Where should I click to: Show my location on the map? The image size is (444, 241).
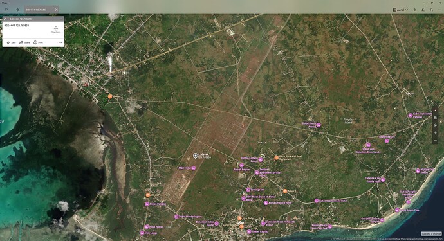click(x=435, y=125)
